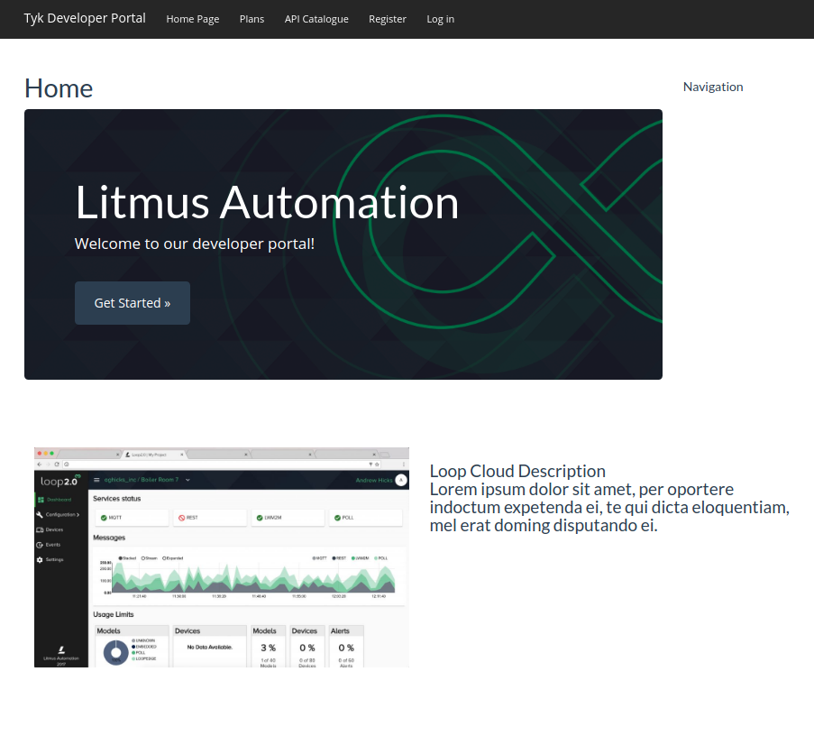Click the Register link
Image resolution: width=814 pixels, height=736 pixels.
click(388, 19)
